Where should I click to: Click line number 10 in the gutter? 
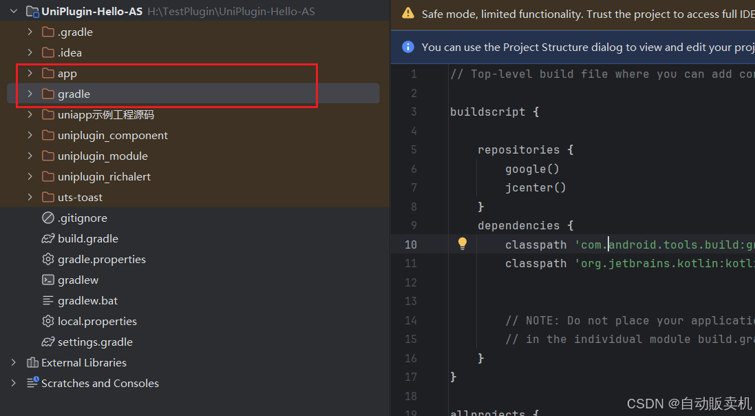pos(411,245)
